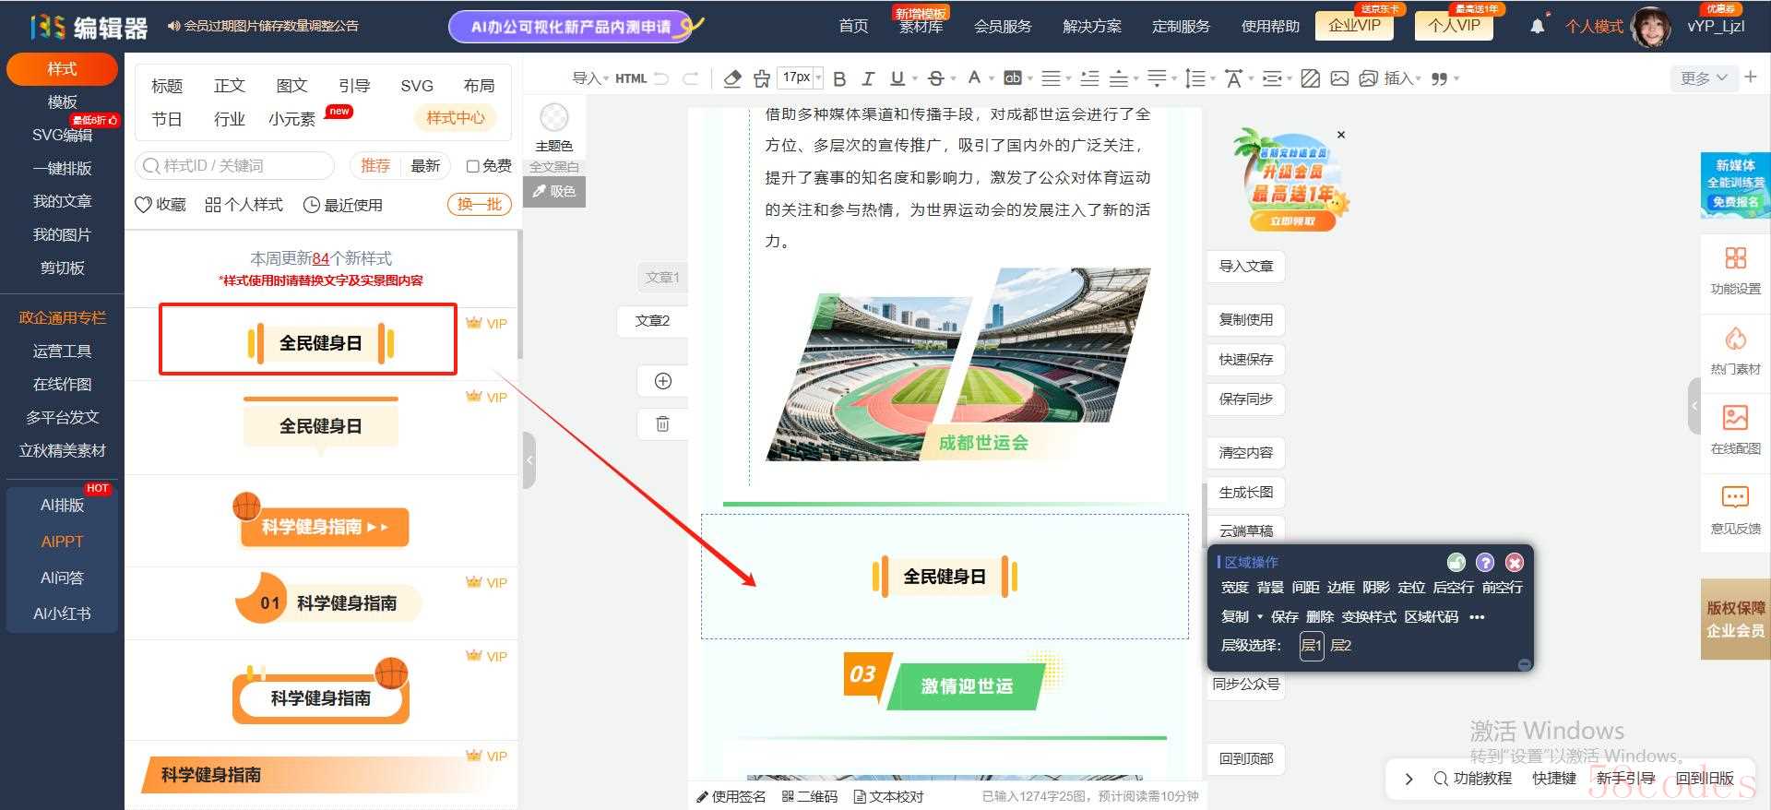
Task: Click the green unlock icon in 区域操作
Action: tap(1456, 562)
